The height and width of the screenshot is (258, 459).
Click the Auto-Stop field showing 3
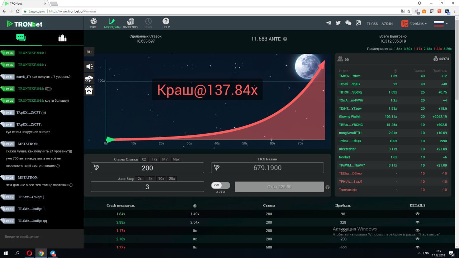(x=147, y=187)
